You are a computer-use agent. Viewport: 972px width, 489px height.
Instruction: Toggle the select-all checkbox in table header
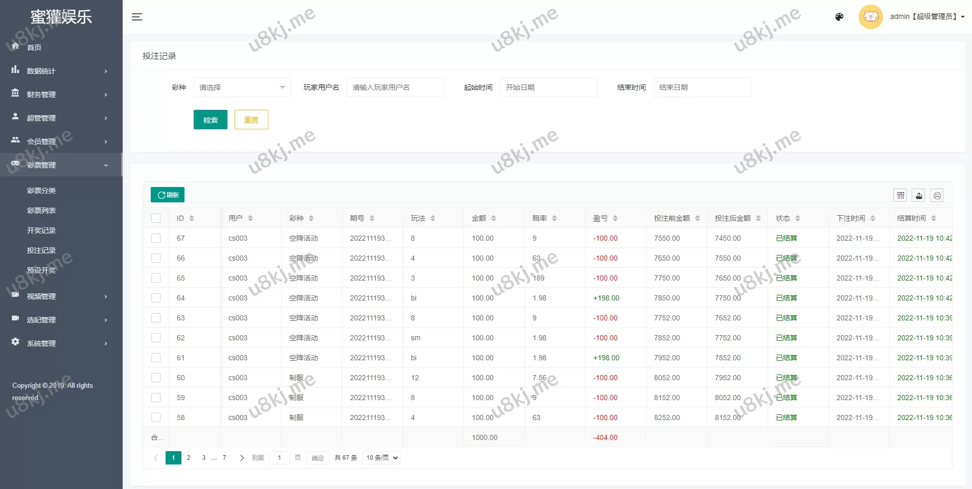pos(156,218)
